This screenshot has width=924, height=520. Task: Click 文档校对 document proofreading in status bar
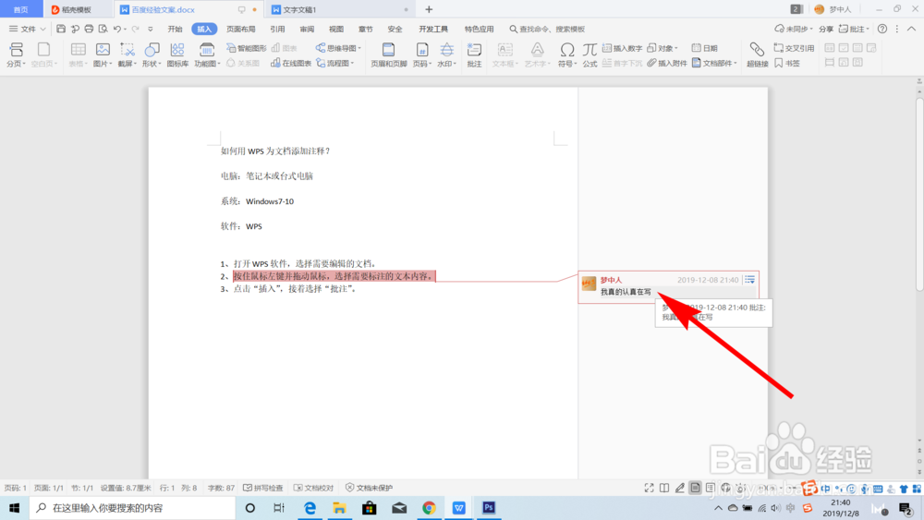pos(313,488)
